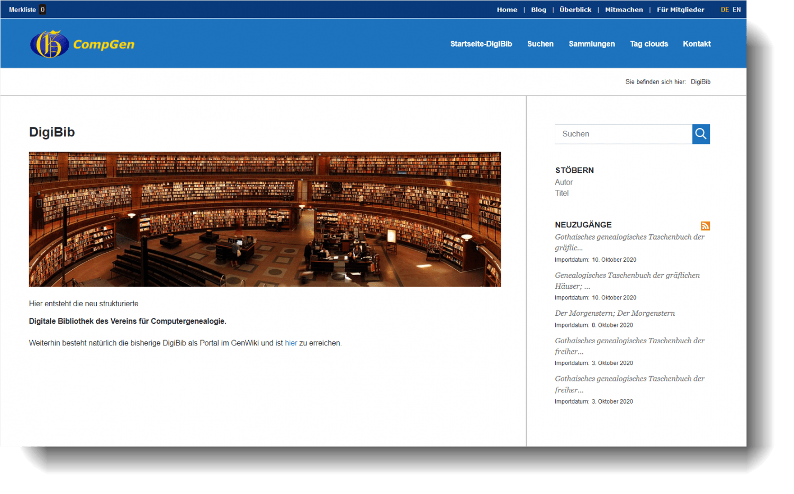Open the Merkliste counter badge
The height and width of the screenshot is (494, 794).
pyautogui.click(x=42, y=9)
